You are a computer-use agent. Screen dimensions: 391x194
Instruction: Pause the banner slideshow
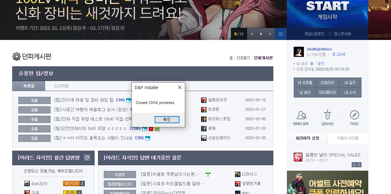(x=261, y=34)
